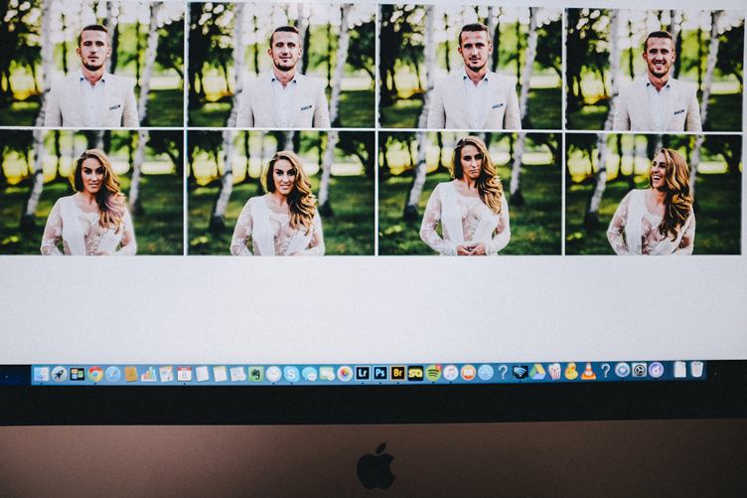Launch Safari compass icon
This screenshot has width=747, height=498.
113,374
